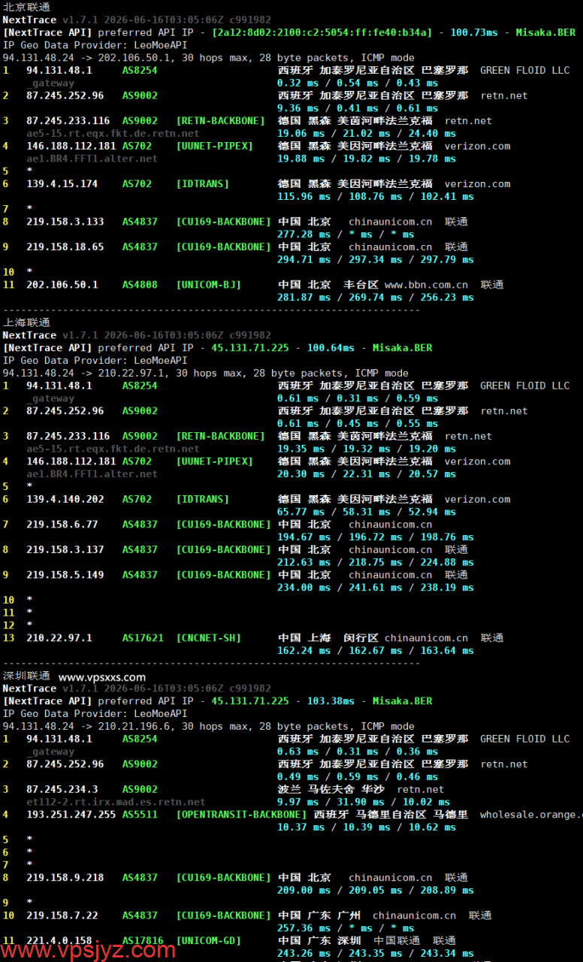Select hop IP 219.158.3.133
This screenshot has width=583, height=962.
click(65, 222)
